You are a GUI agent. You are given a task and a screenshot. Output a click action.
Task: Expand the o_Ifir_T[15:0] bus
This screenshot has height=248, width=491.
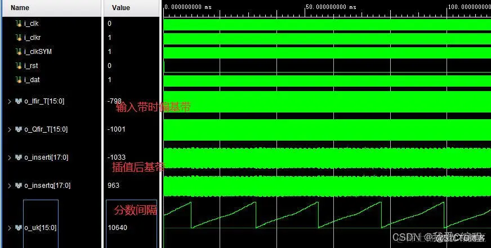point(10,101)
